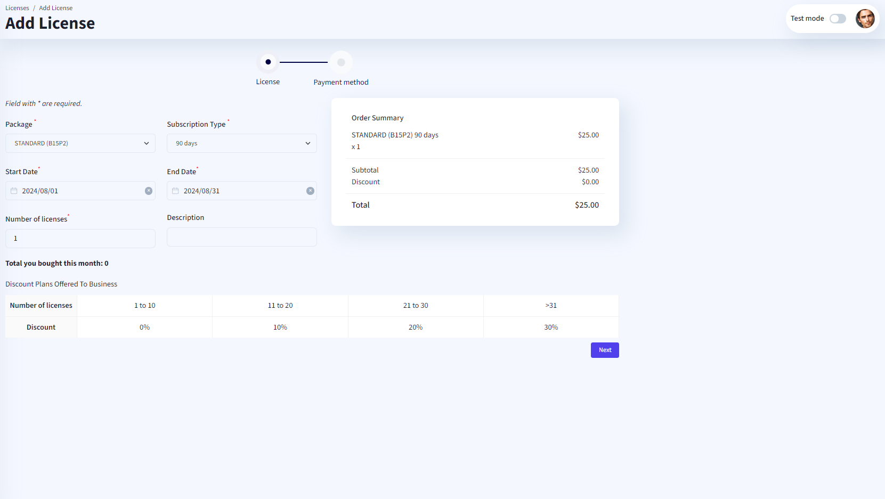Viewport: 885px width, 499px height.
Task: Click the Add License breadcrumb
Action: [x=55, y=8]
